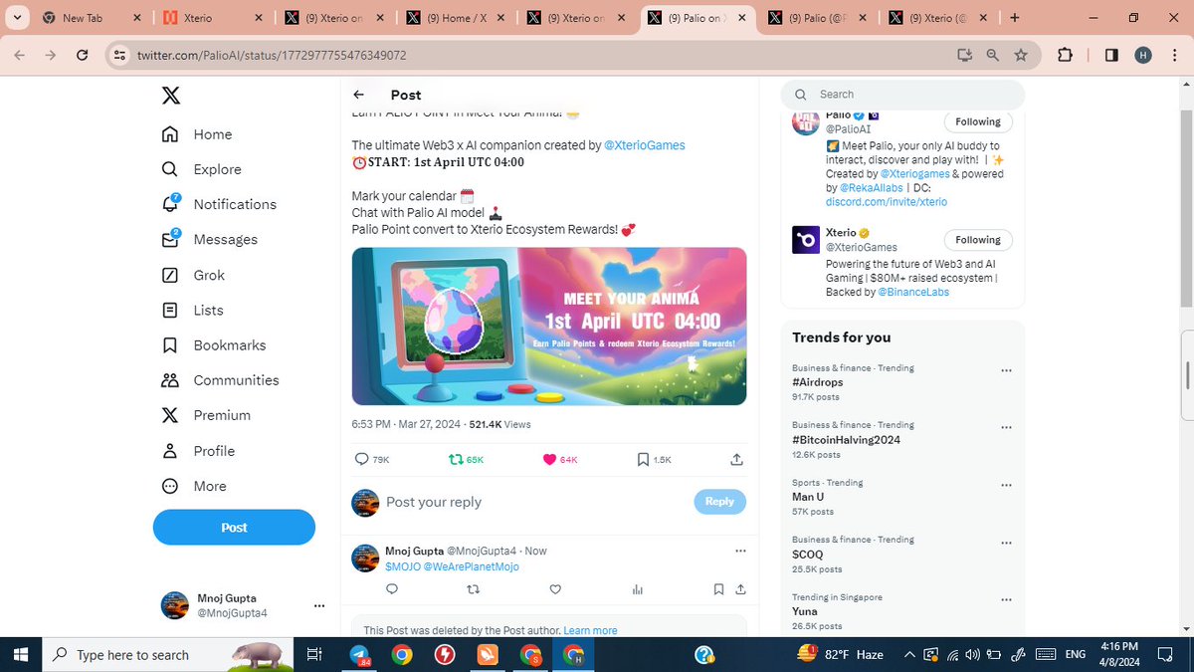Bookmark Mnoj Gupta's reply

718,589
